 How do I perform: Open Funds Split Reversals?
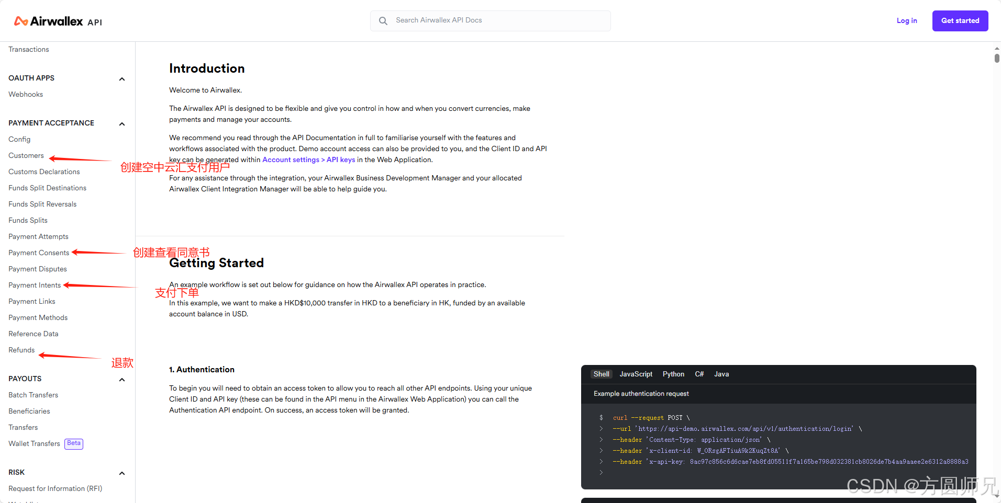click(x=42, y=204)
